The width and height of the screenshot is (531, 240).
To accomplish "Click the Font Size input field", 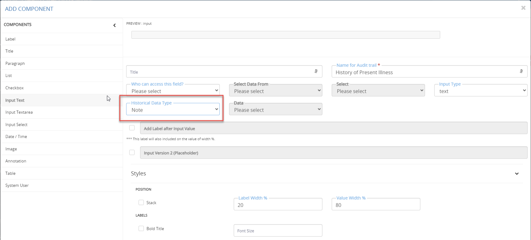I will pyautogui.click(x=278, y=231).
